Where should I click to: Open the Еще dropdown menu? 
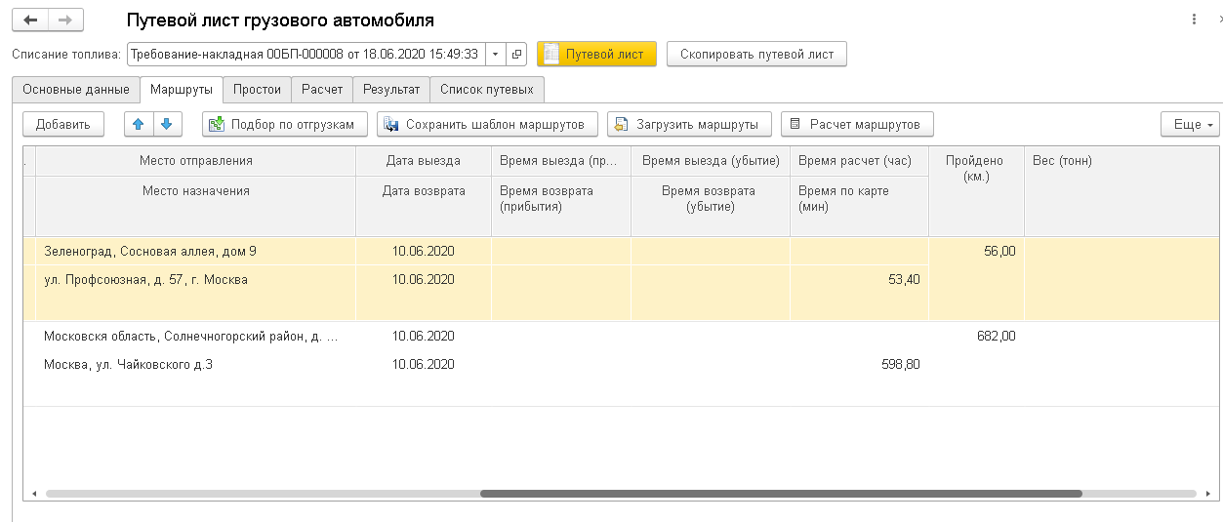tap(1190, 124)
